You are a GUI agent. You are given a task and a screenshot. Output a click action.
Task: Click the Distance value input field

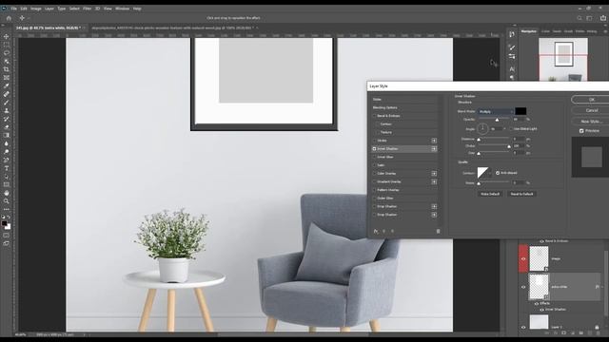[519, 139]
